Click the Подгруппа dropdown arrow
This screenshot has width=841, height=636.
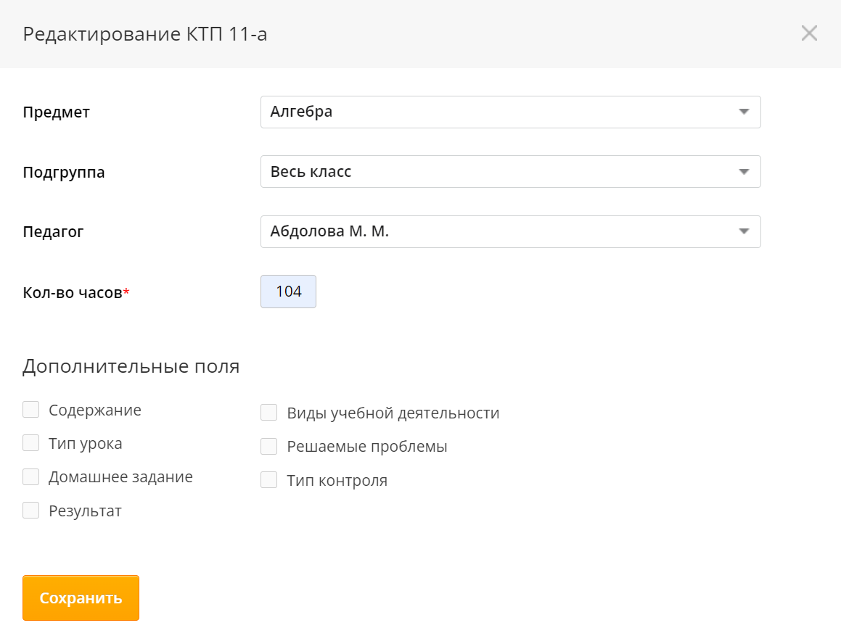click(x=743, y=172)
